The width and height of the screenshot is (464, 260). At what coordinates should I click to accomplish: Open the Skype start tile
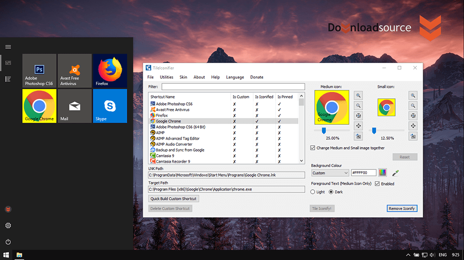[x=110, y=106]
